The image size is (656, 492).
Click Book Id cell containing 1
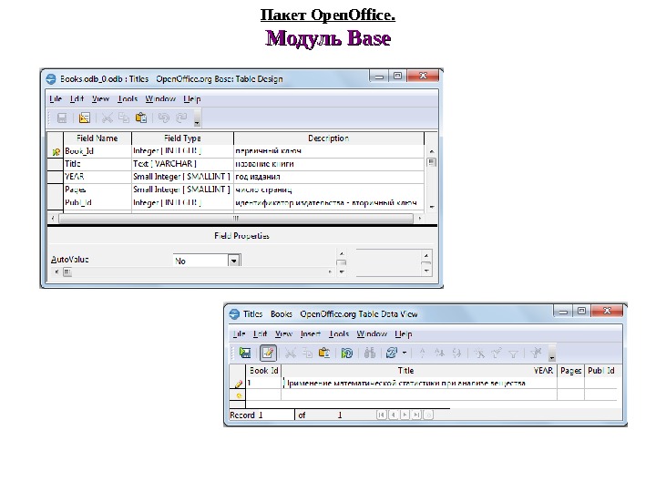[x=263, y=383]
